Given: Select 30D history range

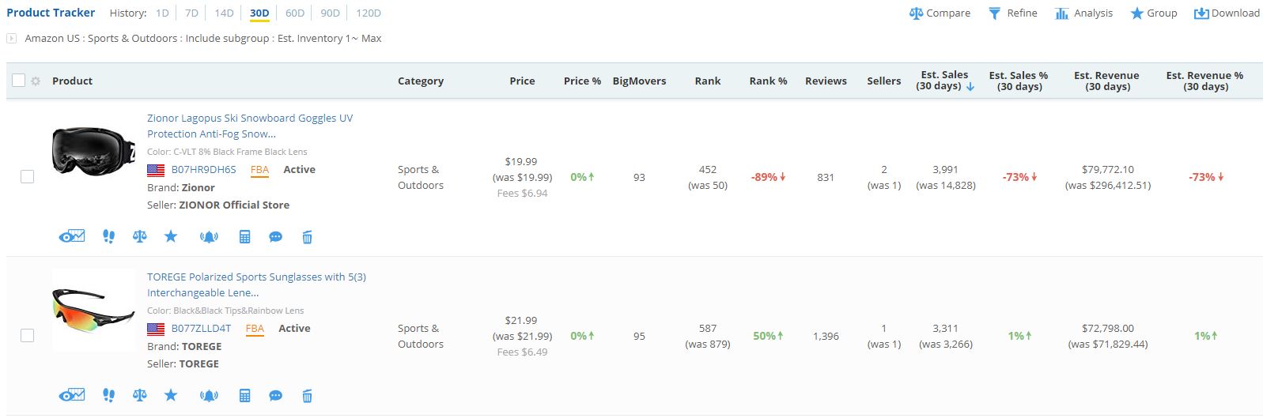Looking at the screenshot, I should pyautogui.click(x=259, y=13).
